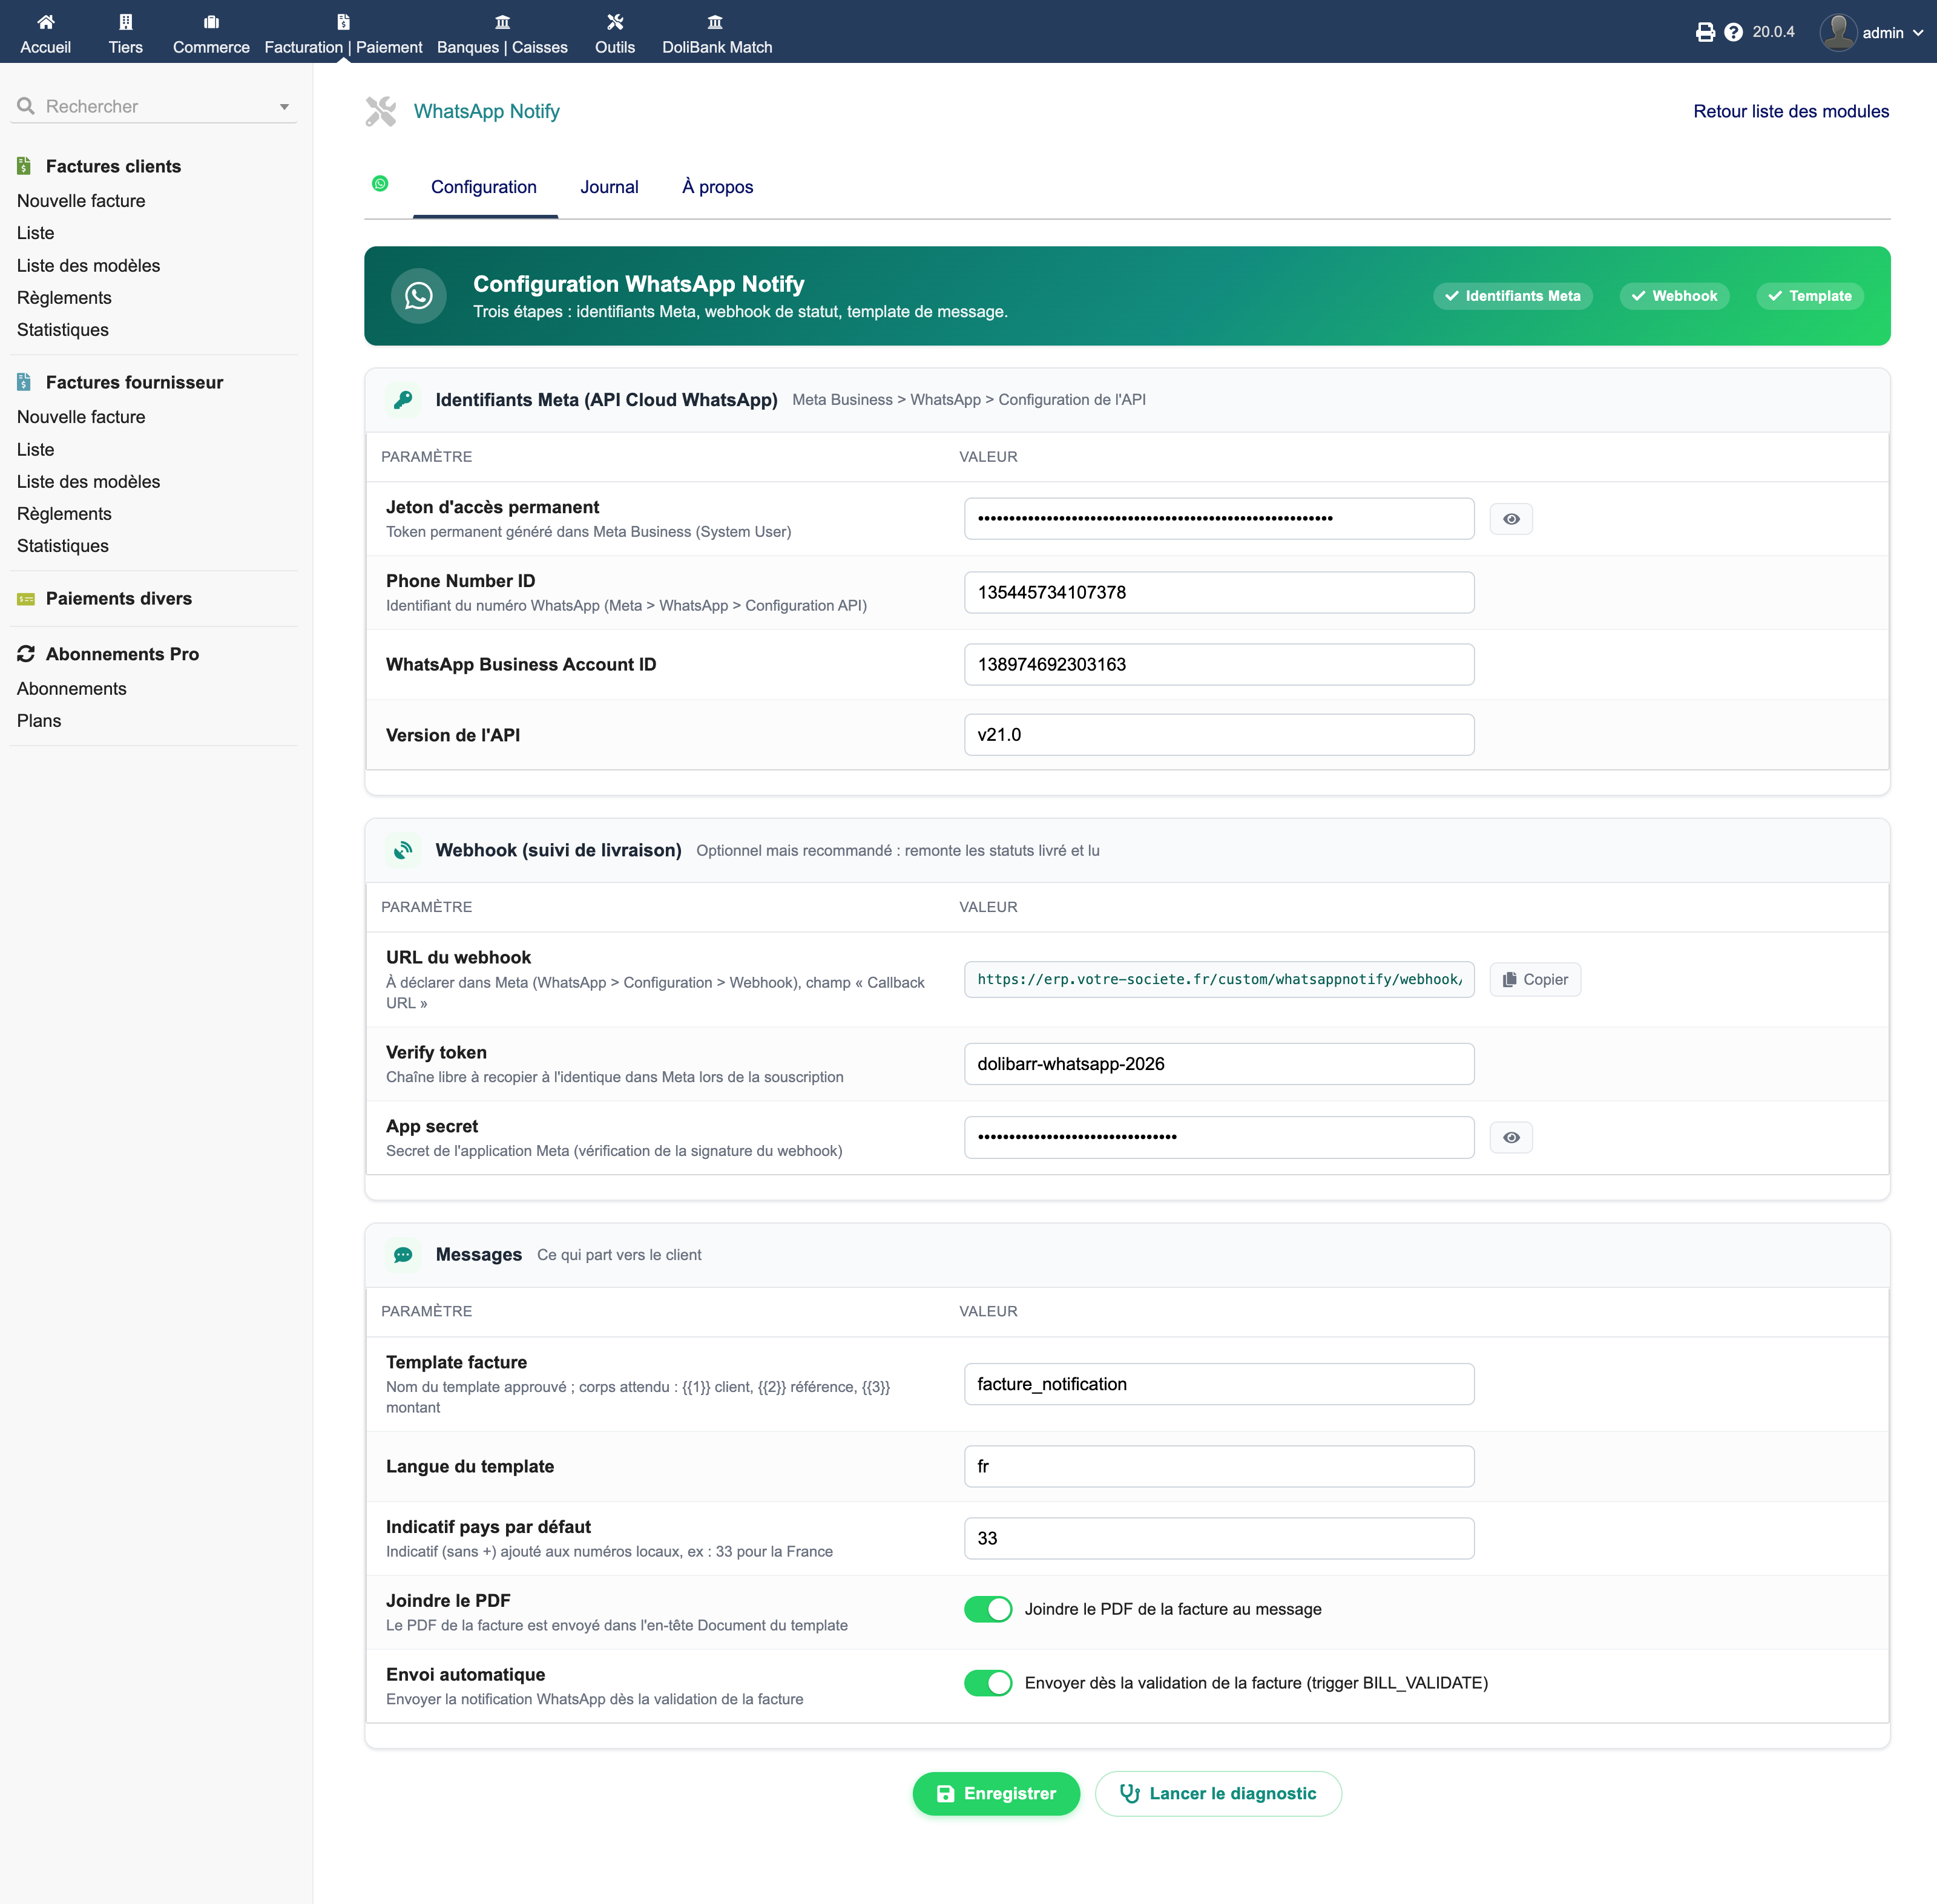
Task: Click the DoliBank Match bank icon
Action: click(715, 22)
